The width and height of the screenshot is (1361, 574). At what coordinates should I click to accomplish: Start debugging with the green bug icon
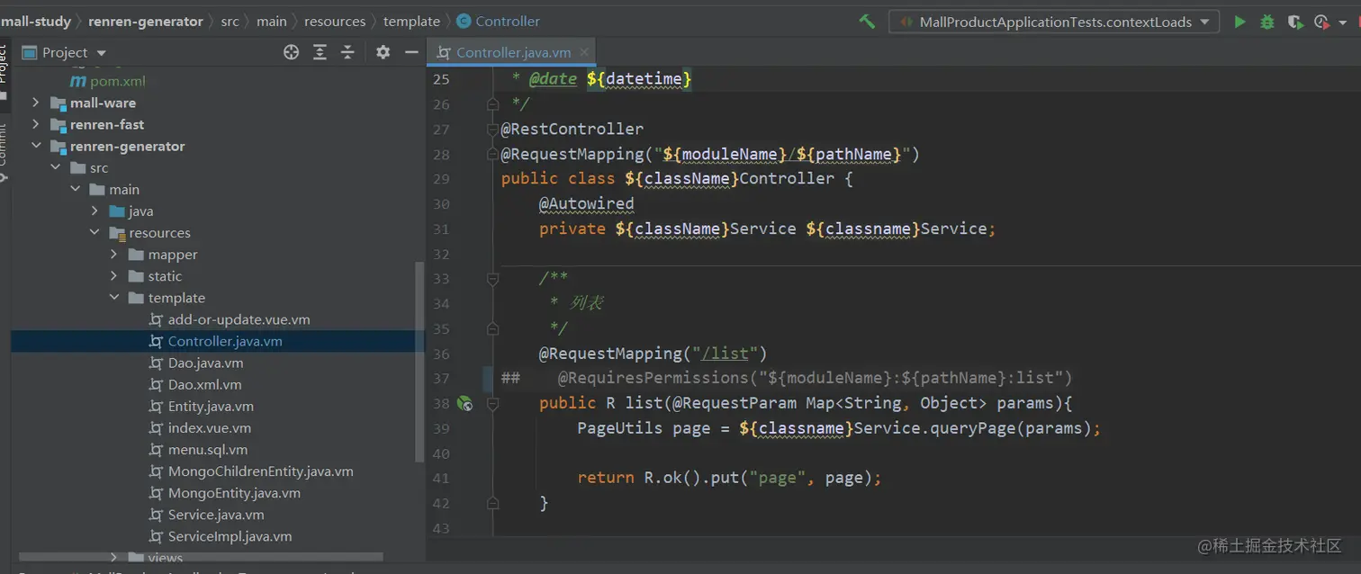[x=1267, y=22]
